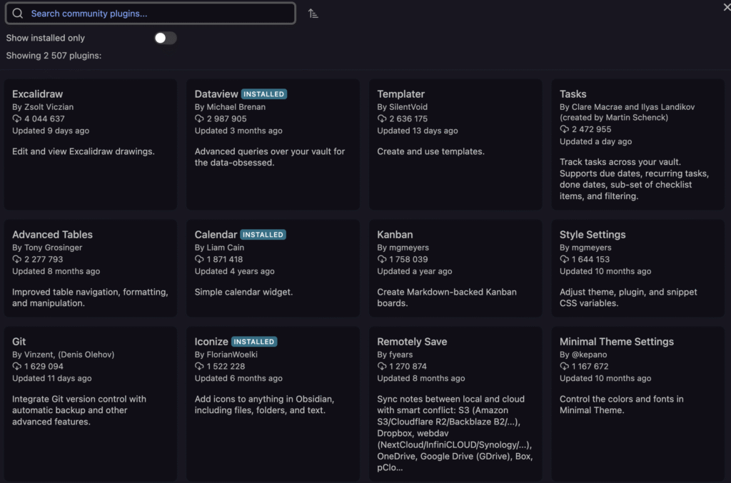The width and height of the screenshot is (731, 483).
Task: Click author 'By @kepano'
Action: tap(583, 355)
